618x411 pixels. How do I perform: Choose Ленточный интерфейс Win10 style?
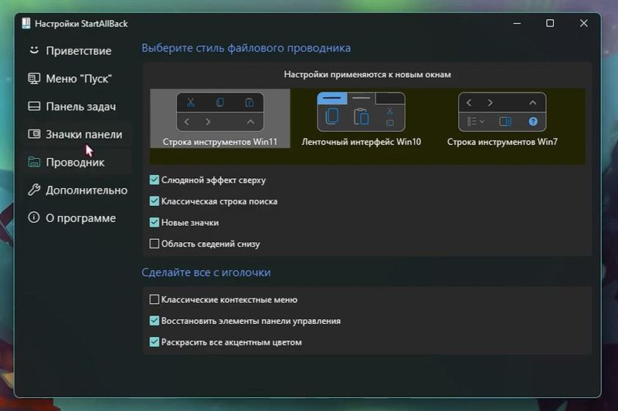[x=361, y=120]
